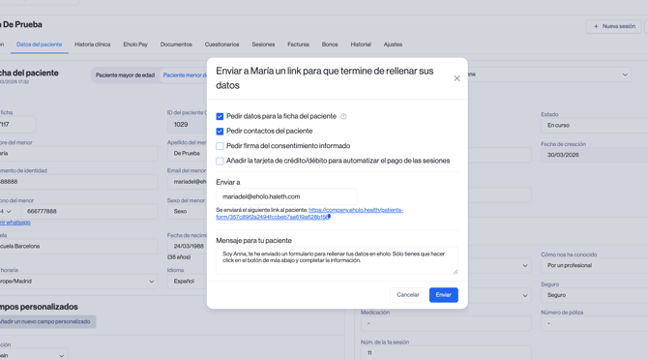The image size is (648, 359).
Task: Click the Núm. de la 1a sesión field
Action: (446, 353)
